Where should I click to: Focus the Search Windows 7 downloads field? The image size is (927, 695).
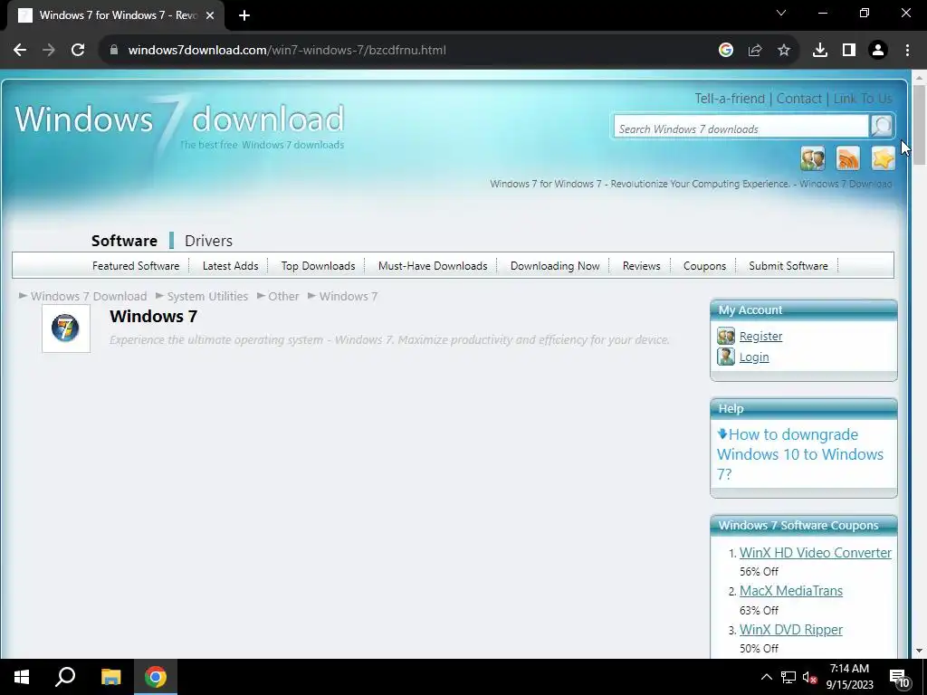point(741,127)
